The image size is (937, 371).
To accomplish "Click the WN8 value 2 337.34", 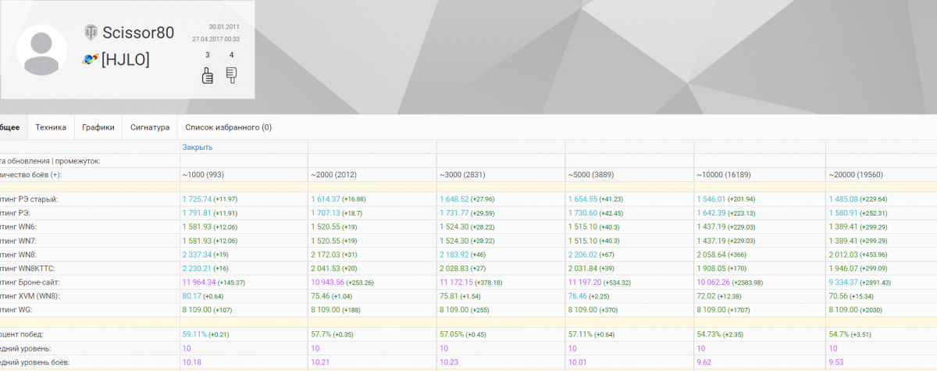I will point(197,255).
